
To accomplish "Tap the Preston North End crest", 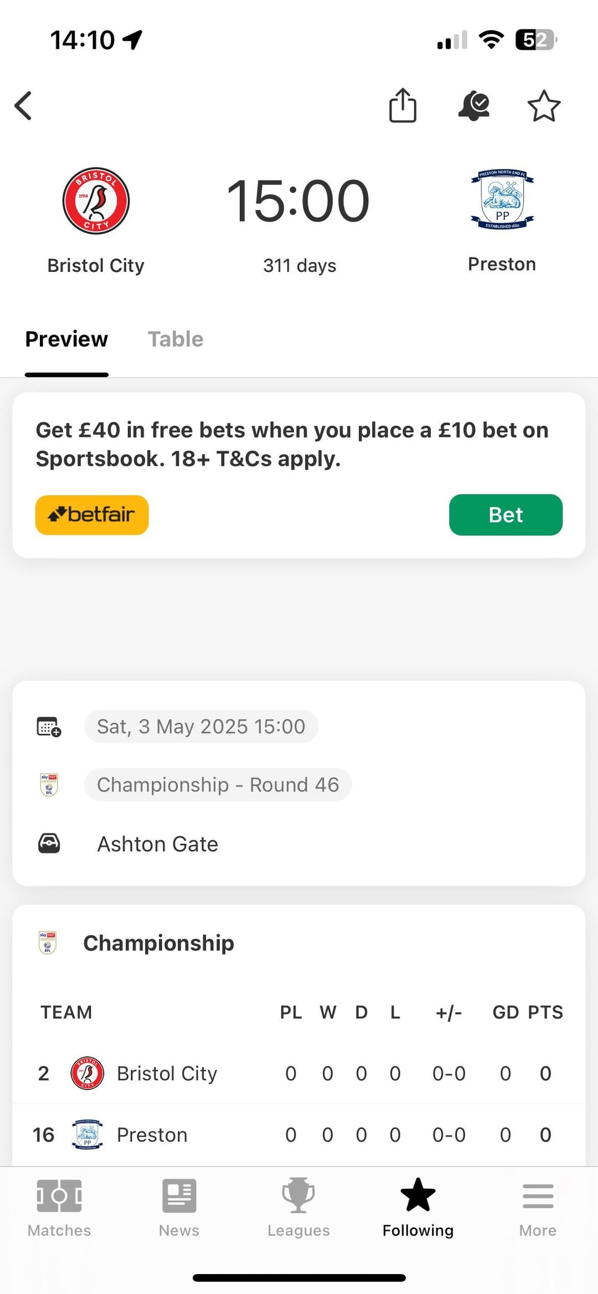I will click(502, 199).
